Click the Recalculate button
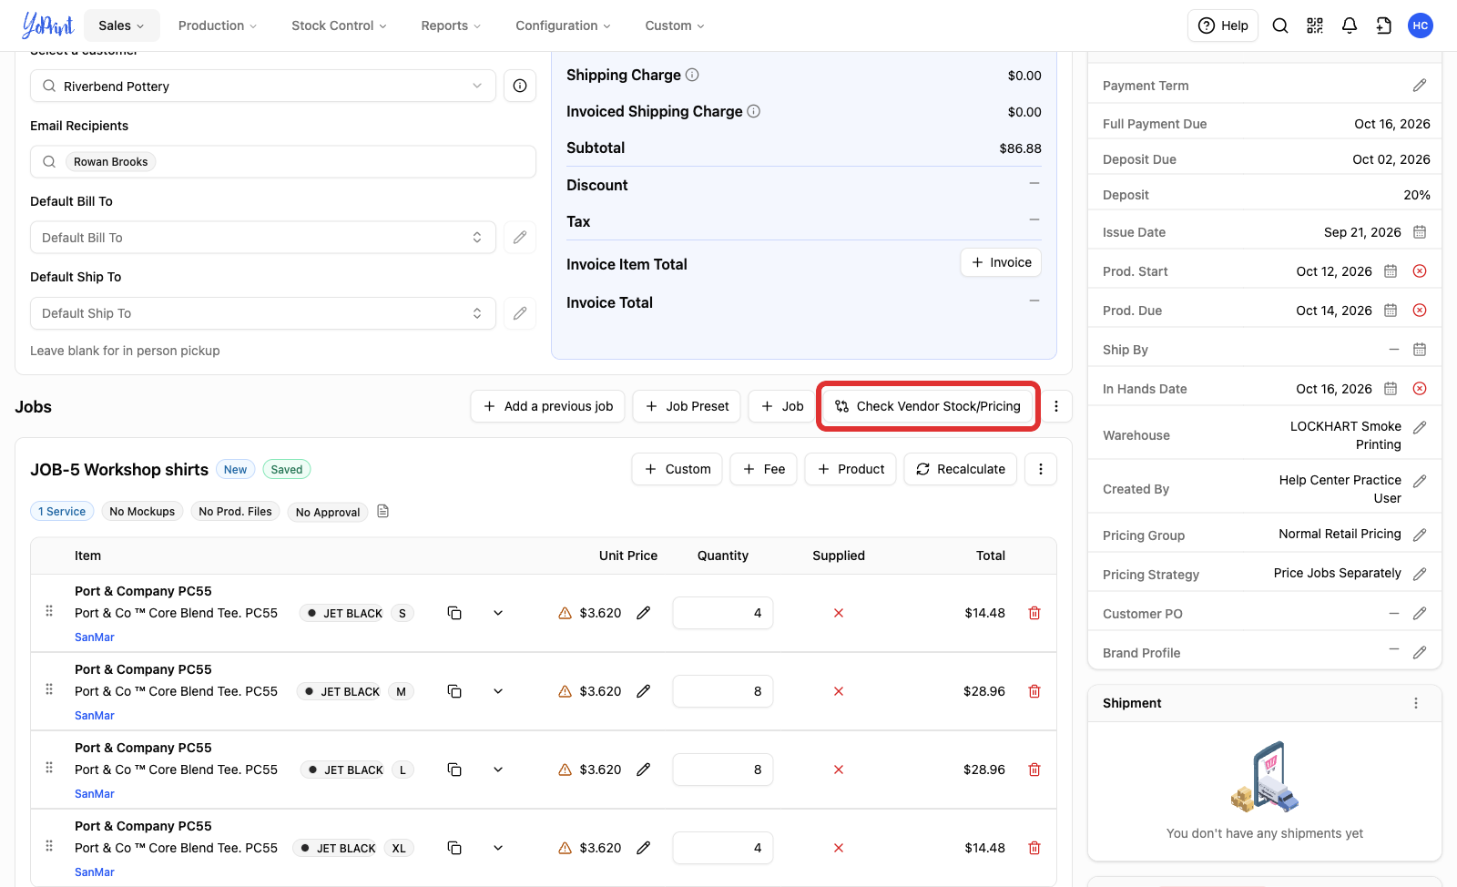 tap(961, 469)
